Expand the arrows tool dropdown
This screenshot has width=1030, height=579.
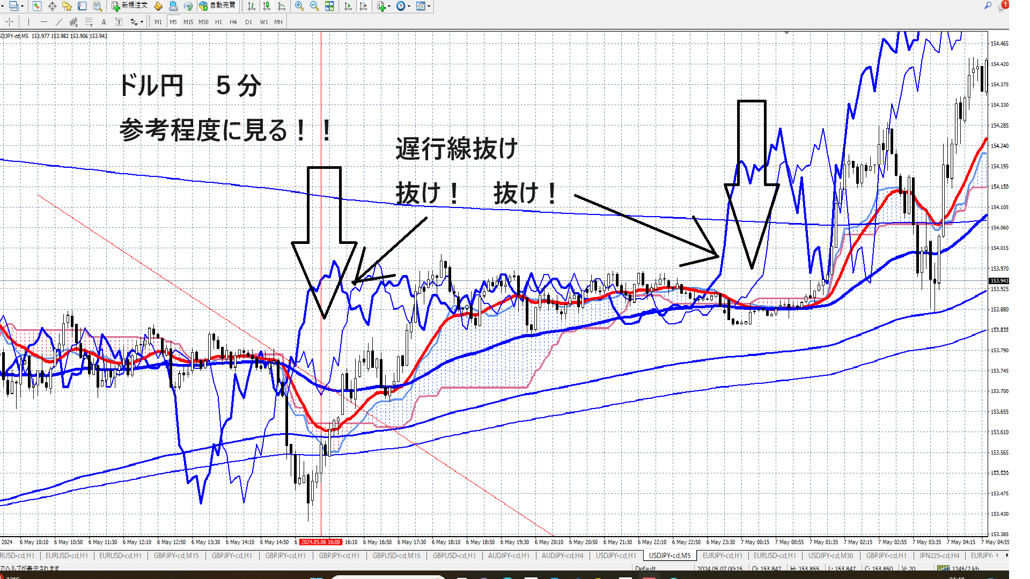coord(142,23)
